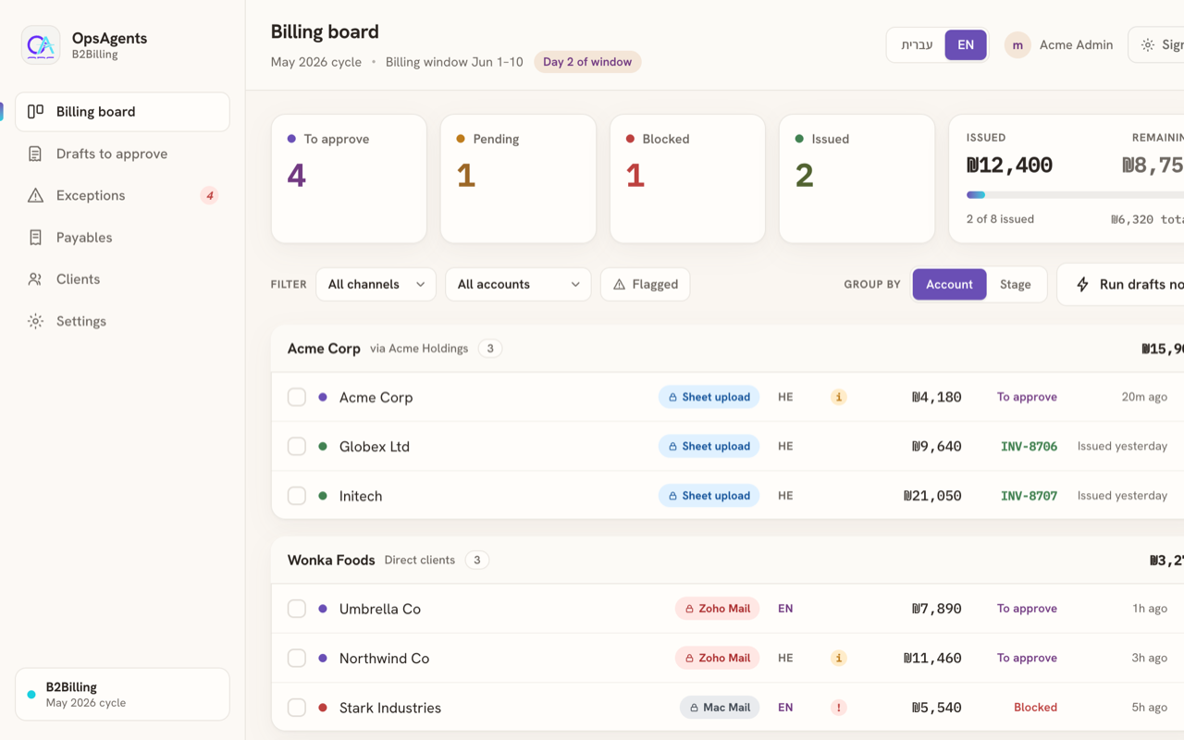Click the Sheet upload badge for Acme Corp row
Viewport: 1184px width, 740px height.
[x=709, y=397]
